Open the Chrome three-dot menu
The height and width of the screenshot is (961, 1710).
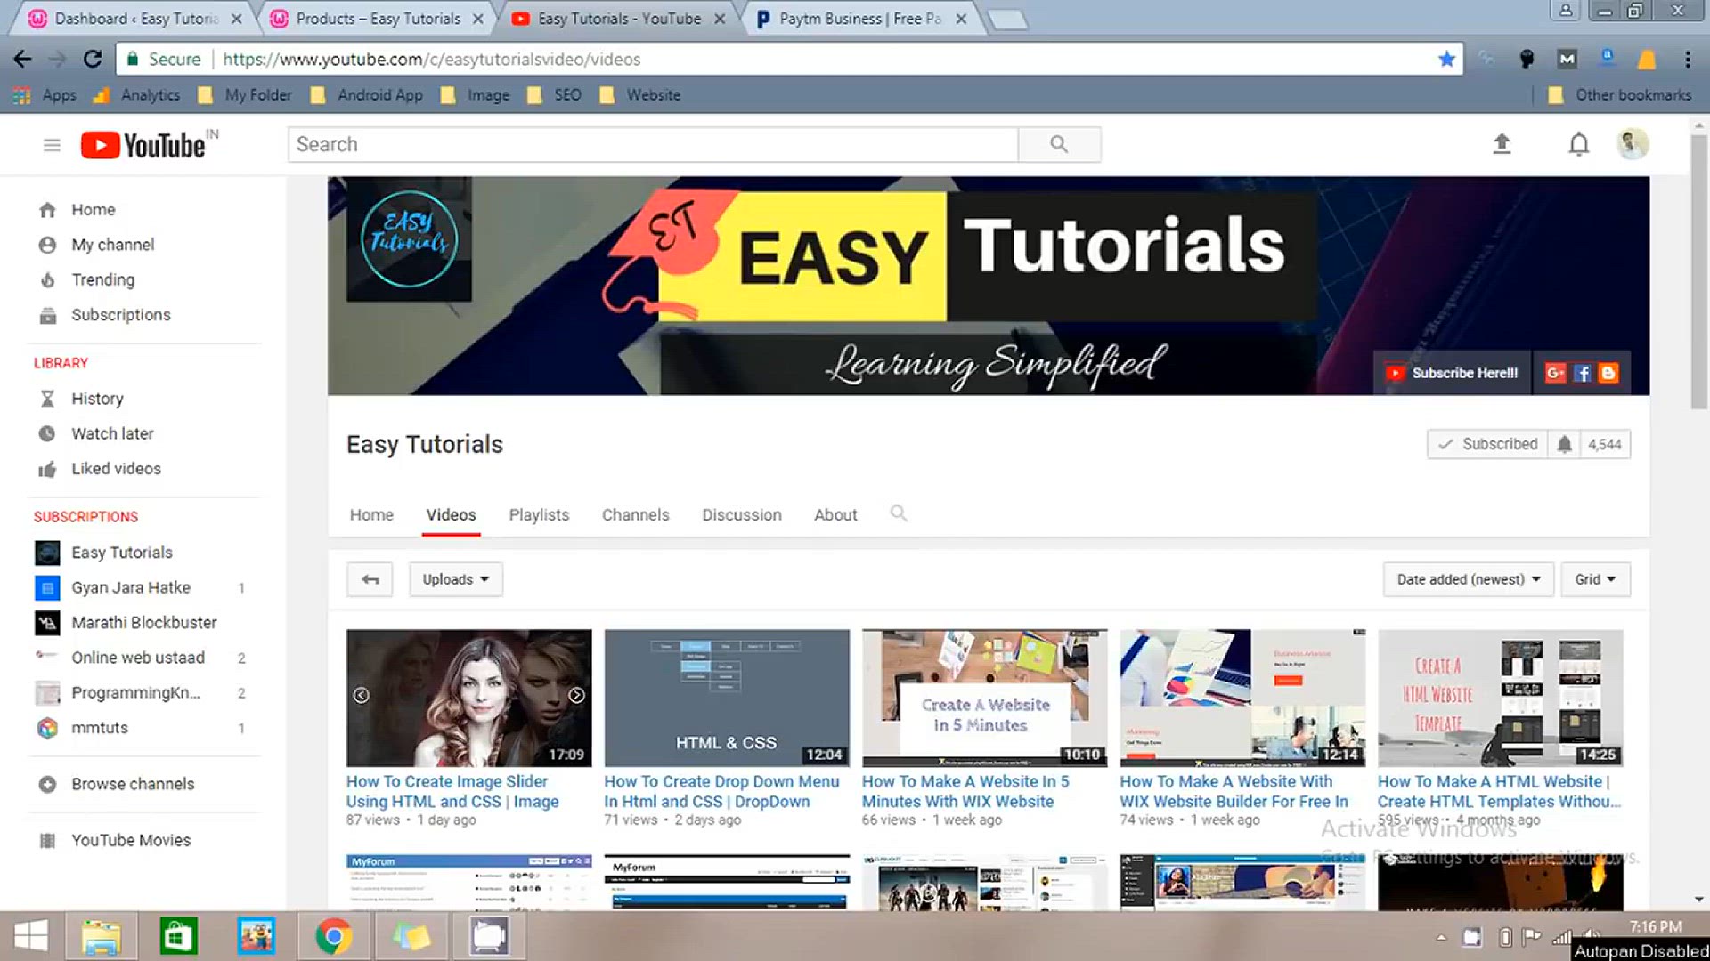1687,59
